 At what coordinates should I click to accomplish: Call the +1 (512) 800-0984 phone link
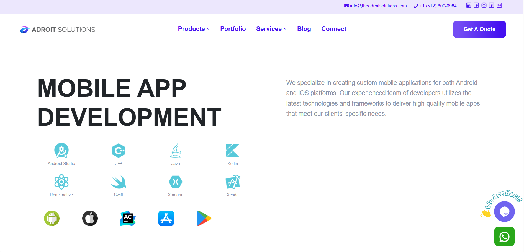pyautogui.click(x=435, y=6)
